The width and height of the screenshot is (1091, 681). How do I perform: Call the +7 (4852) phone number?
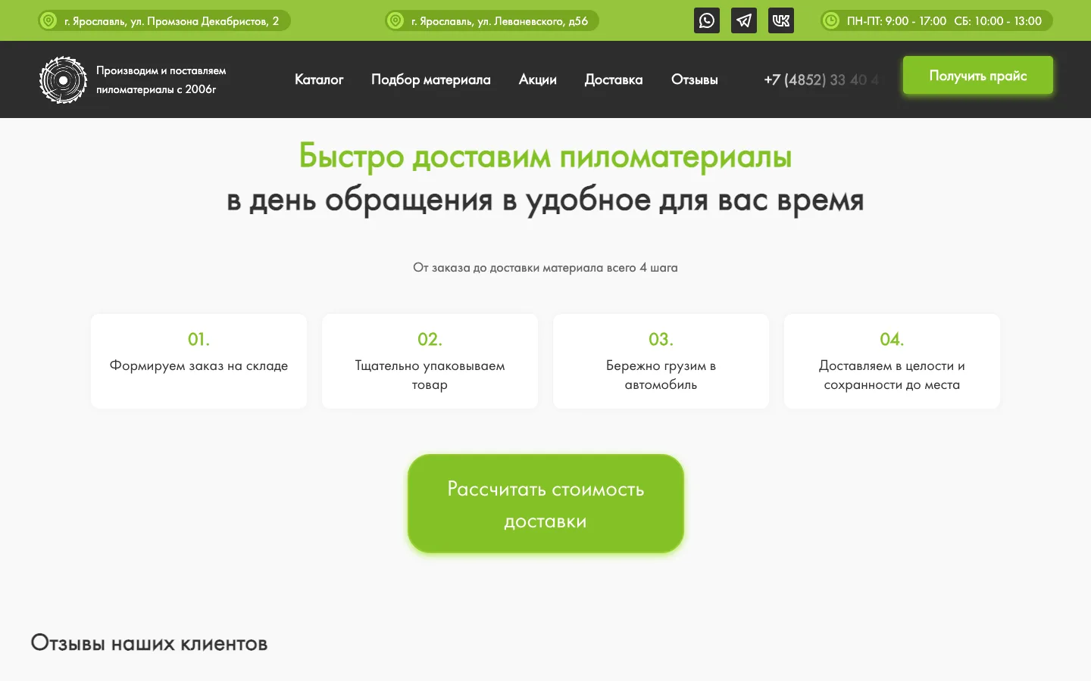click(x=821, y=79)
